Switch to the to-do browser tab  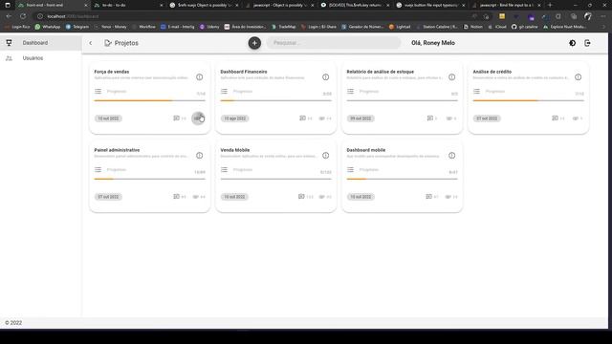coord(128,5)
